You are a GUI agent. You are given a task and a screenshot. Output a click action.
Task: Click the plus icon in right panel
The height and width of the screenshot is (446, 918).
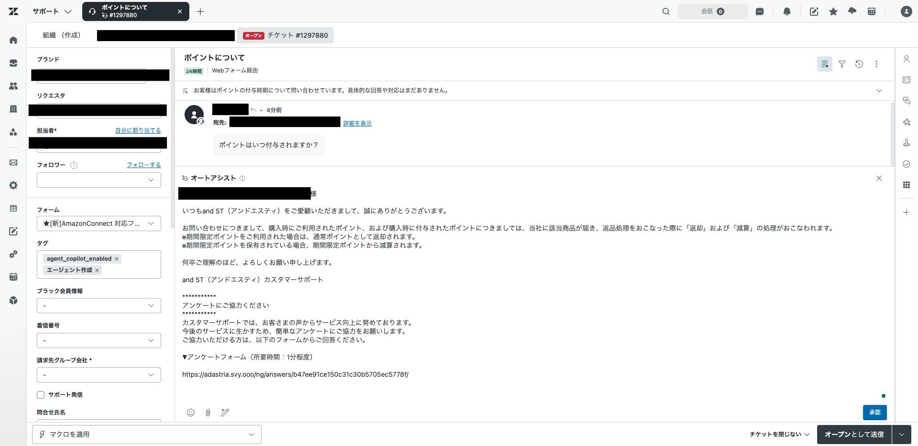pyautogui.click(x=907, y=212)
